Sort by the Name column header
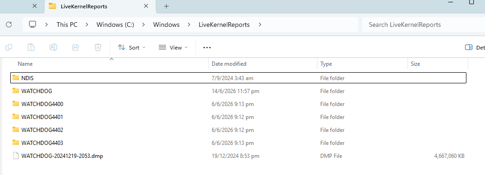The image size is (485, 175). [25, 64]
